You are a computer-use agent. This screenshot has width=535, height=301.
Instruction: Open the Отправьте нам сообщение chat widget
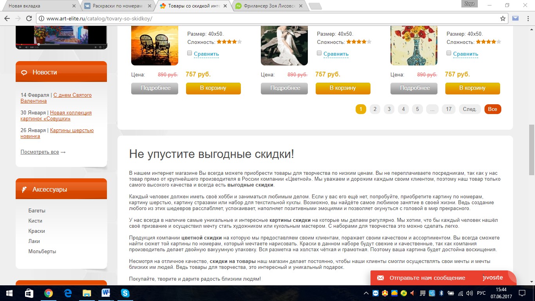(x=443, y=278)
